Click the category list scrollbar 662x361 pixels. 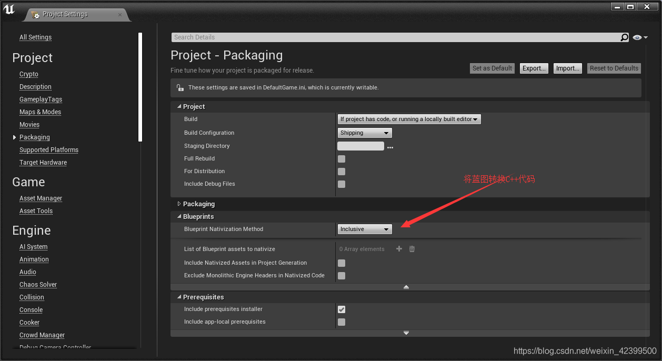[140, 87]
